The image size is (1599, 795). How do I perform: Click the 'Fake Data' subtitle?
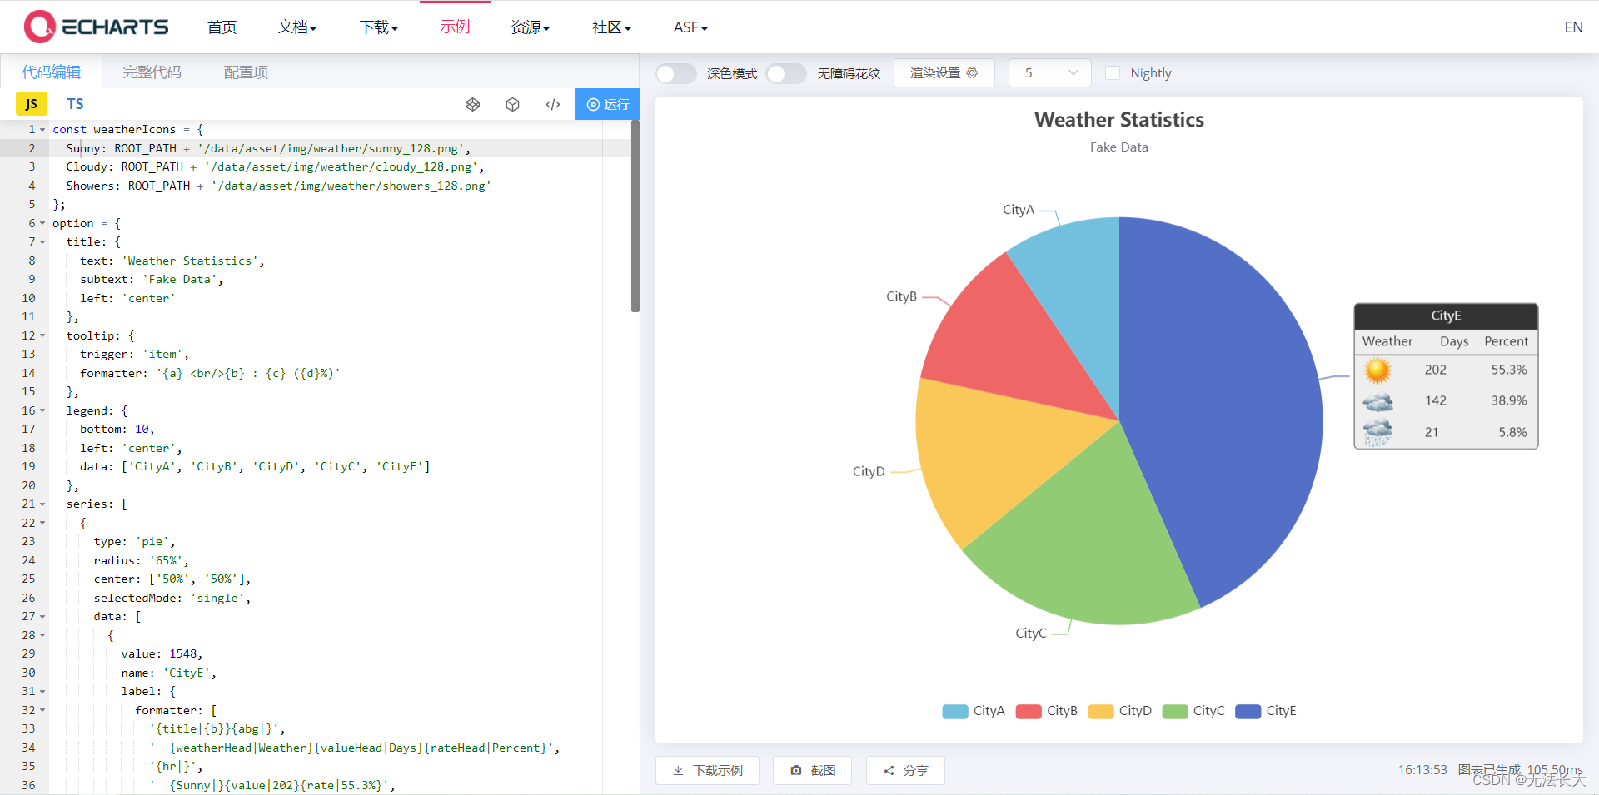coord(1119,147)
